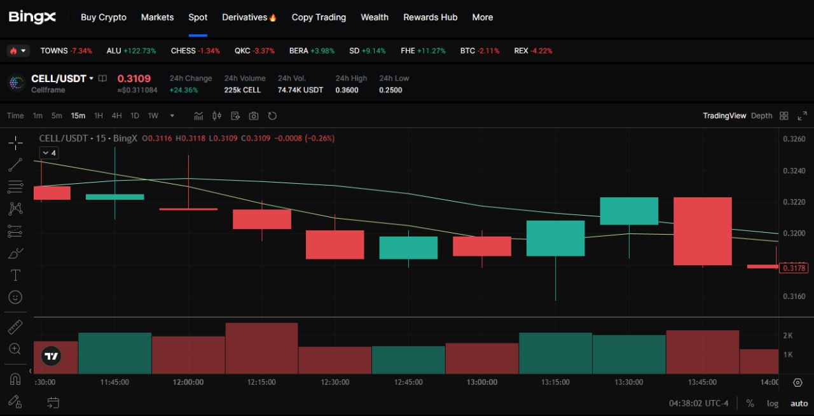Click the zoom-in magnifier tool
The image size is (814, 416).
tap(15, 349)
